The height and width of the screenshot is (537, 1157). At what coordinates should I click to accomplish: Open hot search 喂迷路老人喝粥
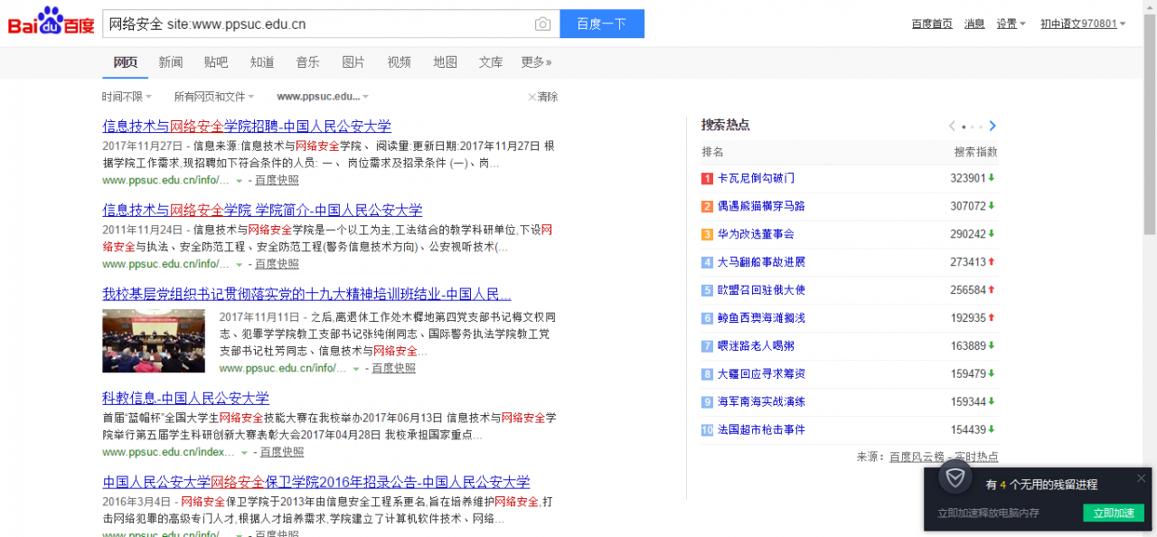click(x=756, y=346)
